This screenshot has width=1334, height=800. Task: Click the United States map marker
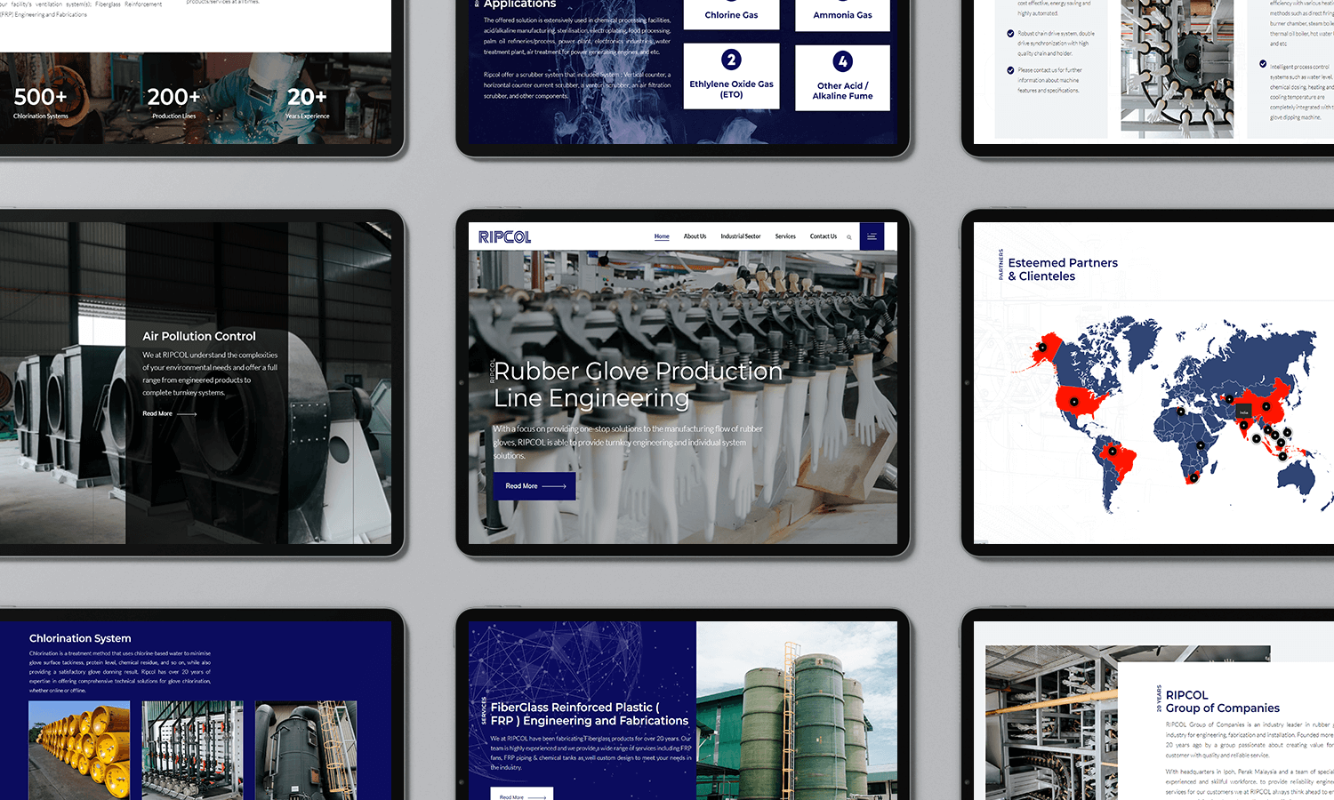tap(1074, 402)
